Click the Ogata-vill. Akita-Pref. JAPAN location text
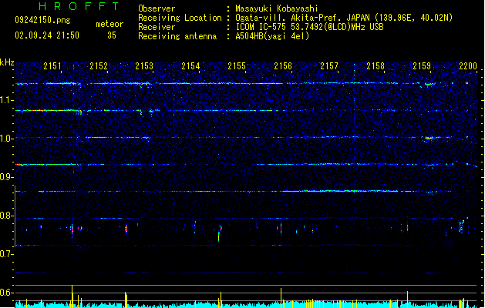 (344, 18)
